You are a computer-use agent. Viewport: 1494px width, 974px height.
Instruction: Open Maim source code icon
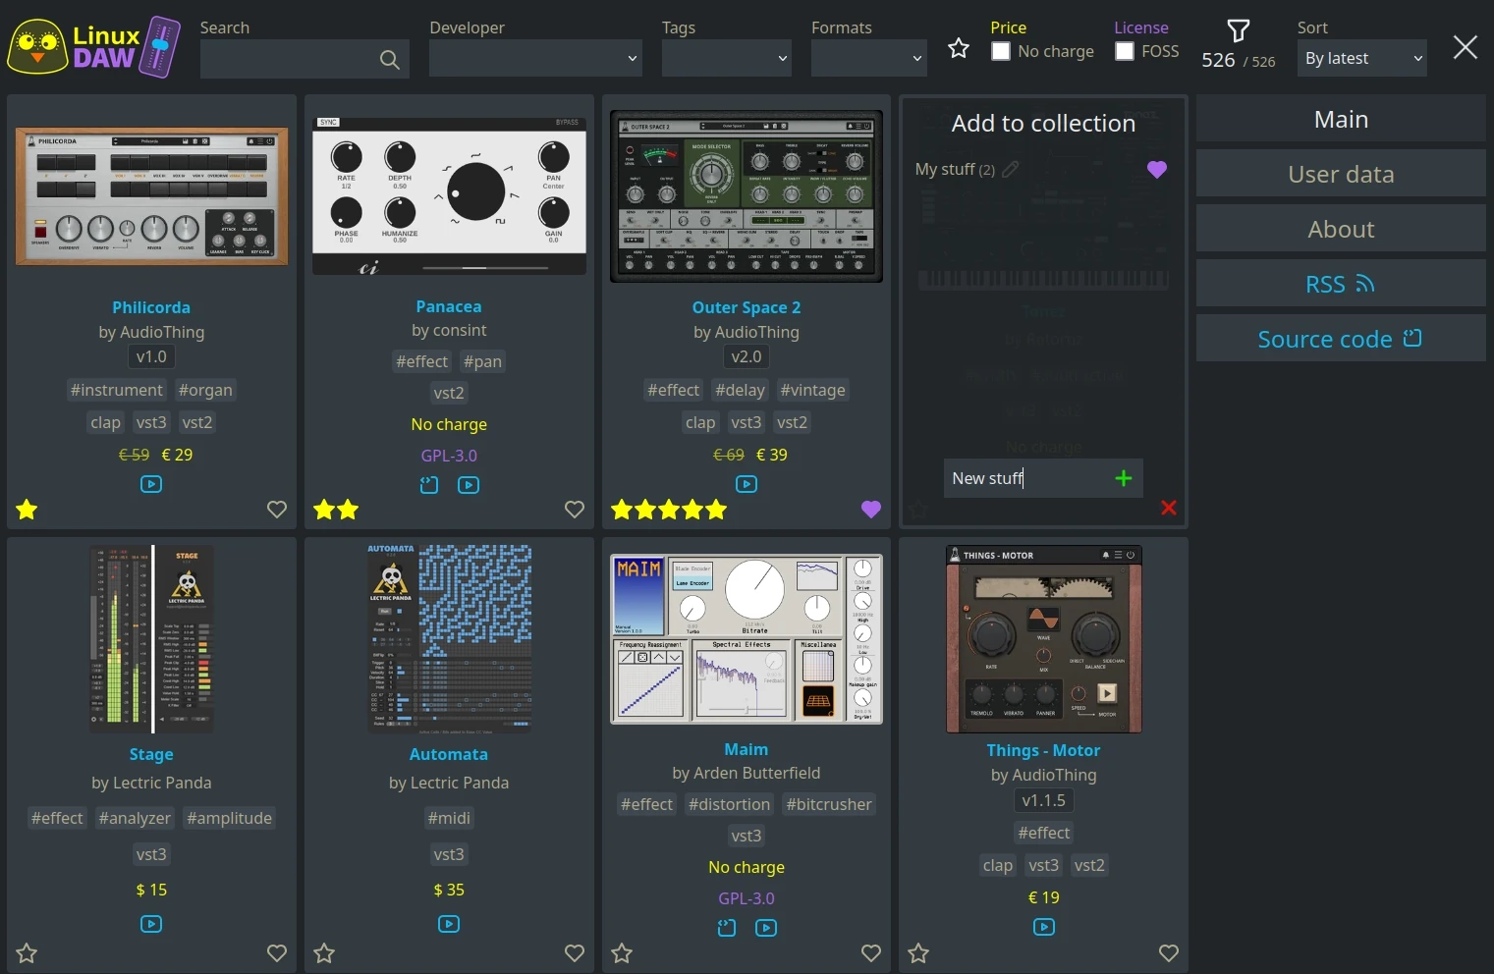(x=727, y=928)
